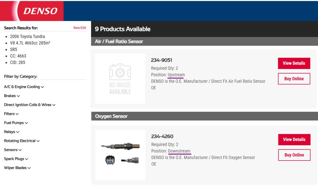Click the DENSO logo

[x=40, y=11]
